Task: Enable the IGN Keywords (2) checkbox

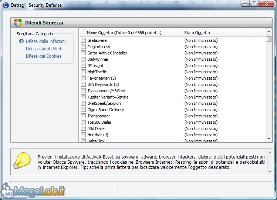Action: click(83, 84)
